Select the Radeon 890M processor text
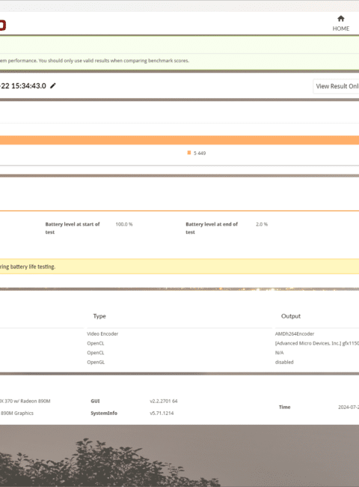This screenshot has height=487, width=359. point(25,402)
